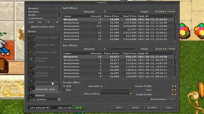Select buy offer priced 56,008
This screenshot has width=204, height=114.
point(118,67)
